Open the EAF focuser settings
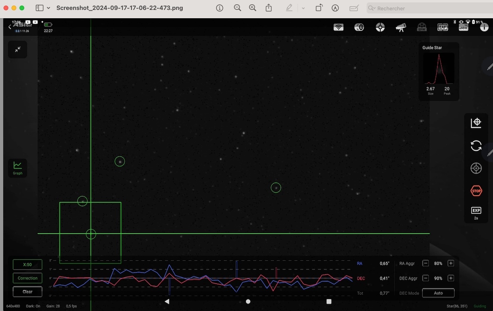The image size is (493, 311). [443, 27]
